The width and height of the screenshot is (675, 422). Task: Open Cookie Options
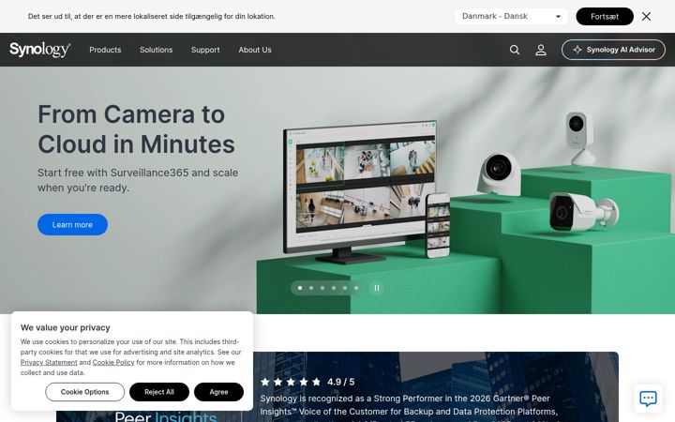(x=84, y=392)
